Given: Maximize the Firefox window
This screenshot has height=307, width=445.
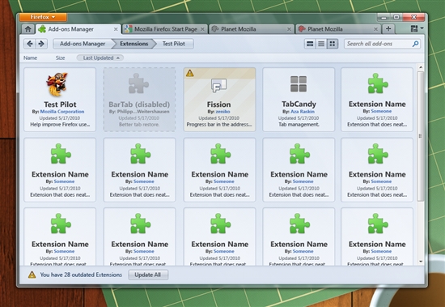Looking at the screenshot, I should (396, 17).
